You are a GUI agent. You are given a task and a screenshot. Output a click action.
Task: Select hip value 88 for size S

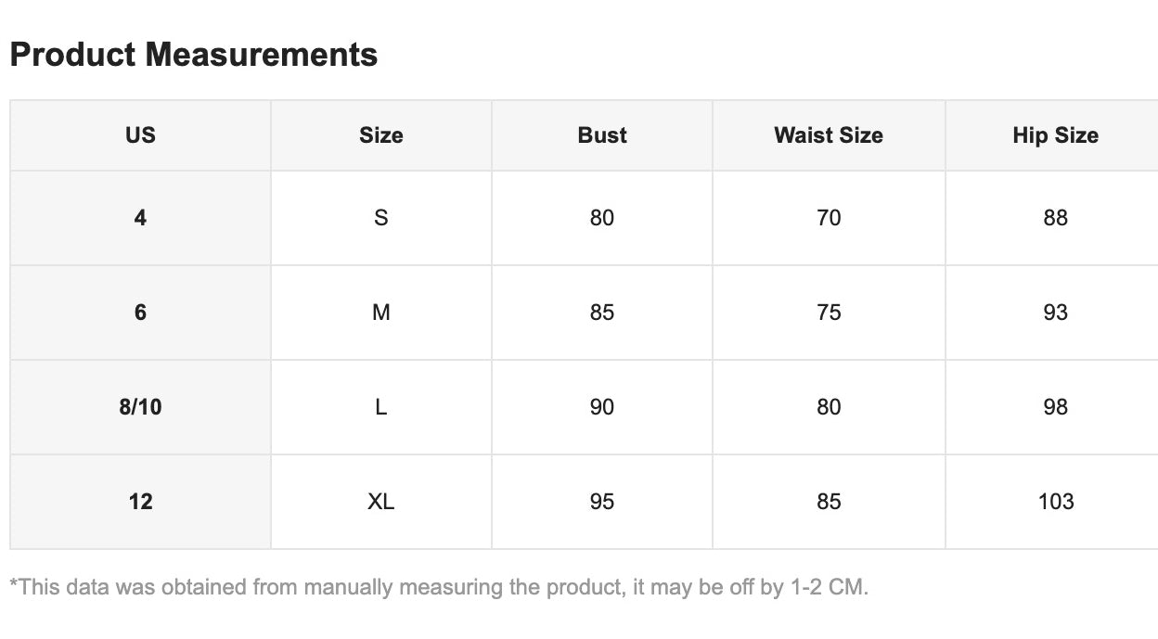pos(1055,218)
